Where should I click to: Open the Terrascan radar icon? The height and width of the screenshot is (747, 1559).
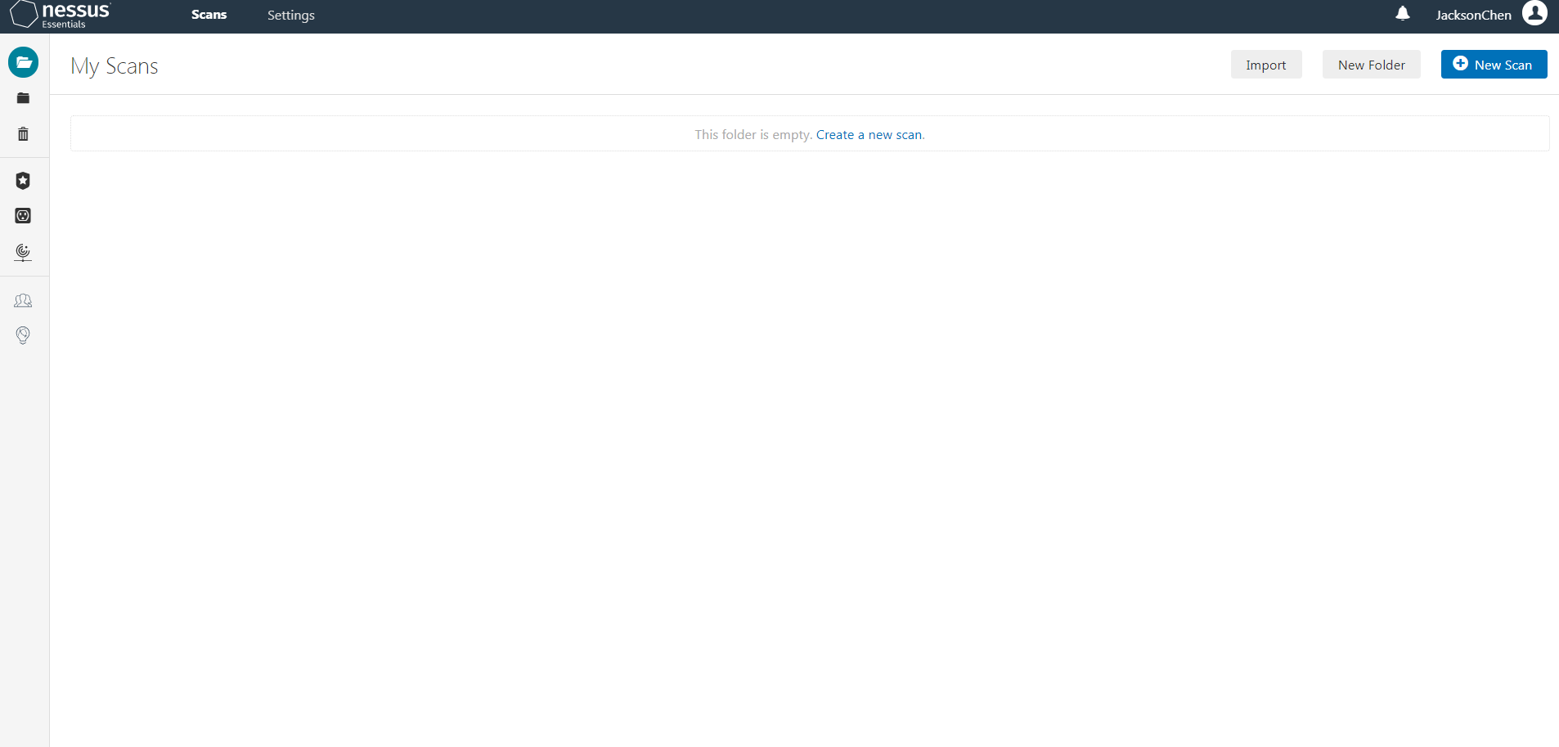click(x=23, y=253)
